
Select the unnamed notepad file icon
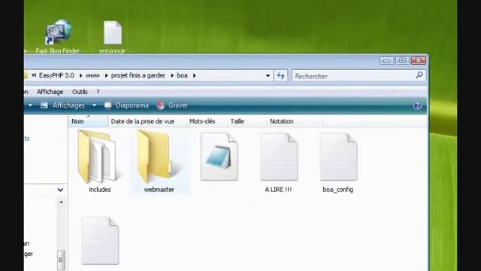(x=219, y=157)
